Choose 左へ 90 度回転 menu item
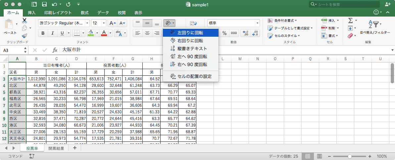 click(191, 57)
